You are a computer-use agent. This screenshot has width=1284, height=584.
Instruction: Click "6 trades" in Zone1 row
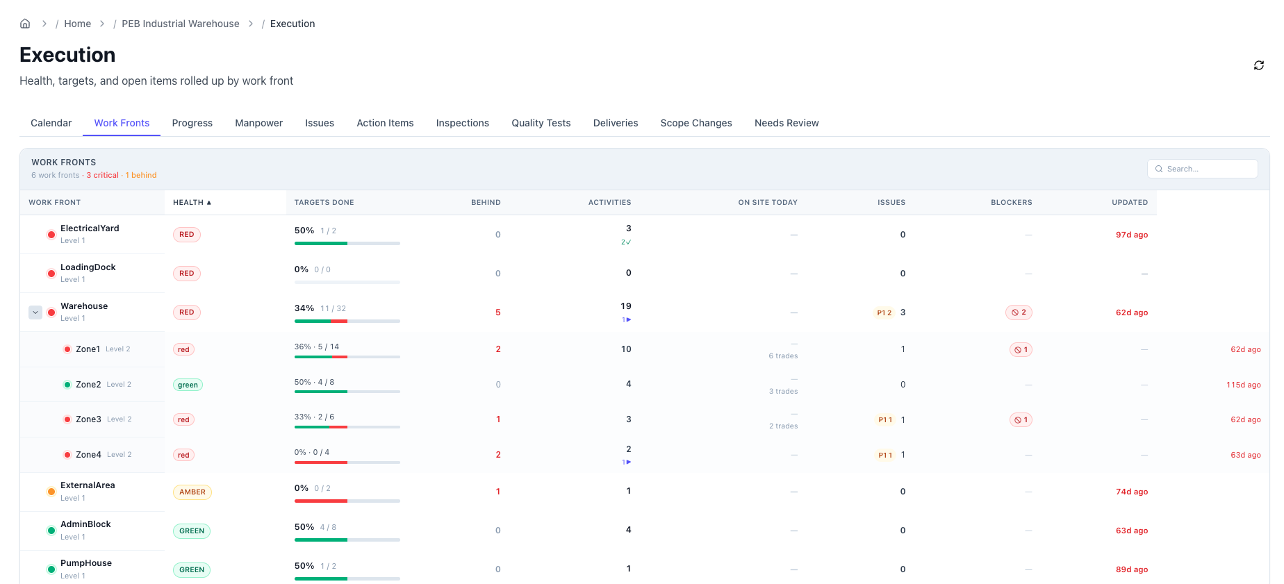(x=783, y=356)
